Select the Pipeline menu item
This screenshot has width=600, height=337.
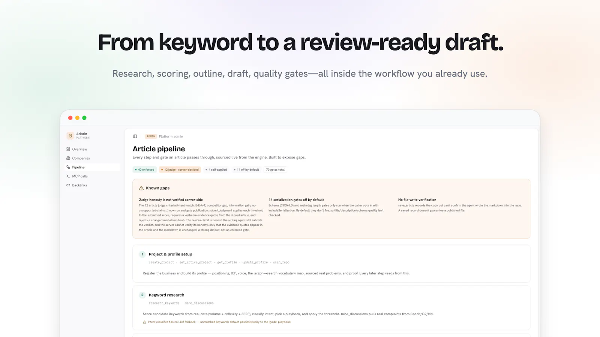pyautogui.click(x=93, y=167)
